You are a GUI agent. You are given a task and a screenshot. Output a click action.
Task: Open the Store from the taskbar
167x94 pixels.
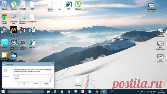point(69,91)
